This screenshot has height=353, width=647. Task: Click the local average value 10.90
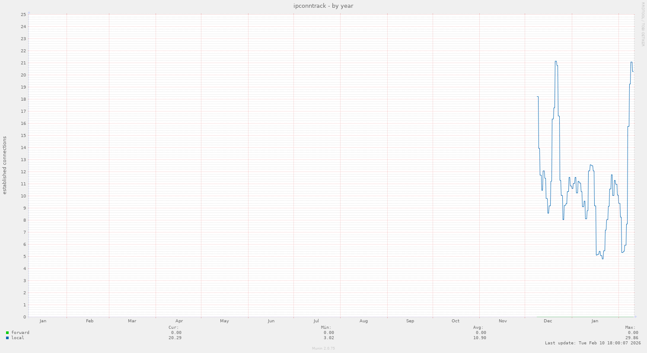point(479,338)
